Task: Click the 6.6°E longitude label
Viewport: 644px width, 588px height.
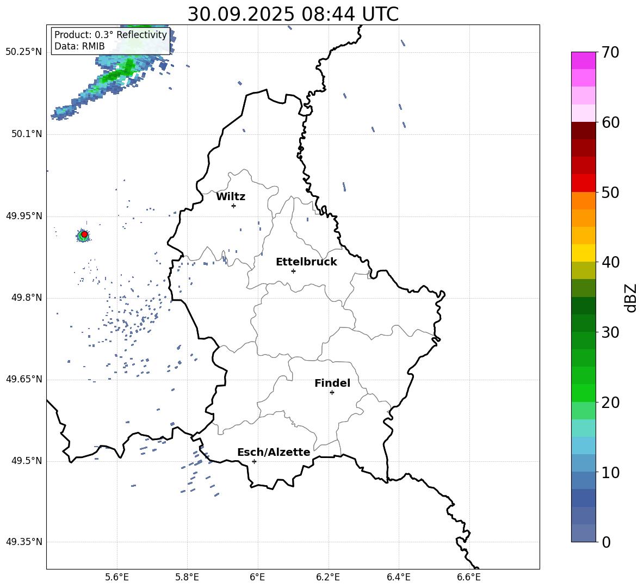Action: [x=469, y=577]
